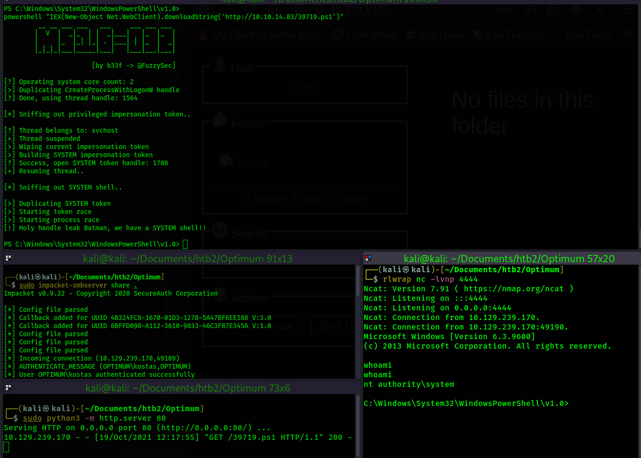Focus the 'Optimum 57x20' pane title bar
The height and width of the screenshot is (458, 641).
click(509, 258)
